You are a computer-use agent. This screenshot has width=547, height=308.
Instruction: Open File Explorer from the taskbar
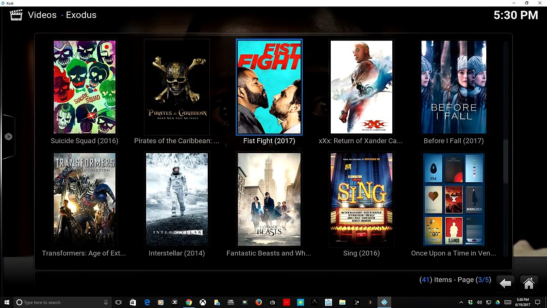[x=342, y=302]
